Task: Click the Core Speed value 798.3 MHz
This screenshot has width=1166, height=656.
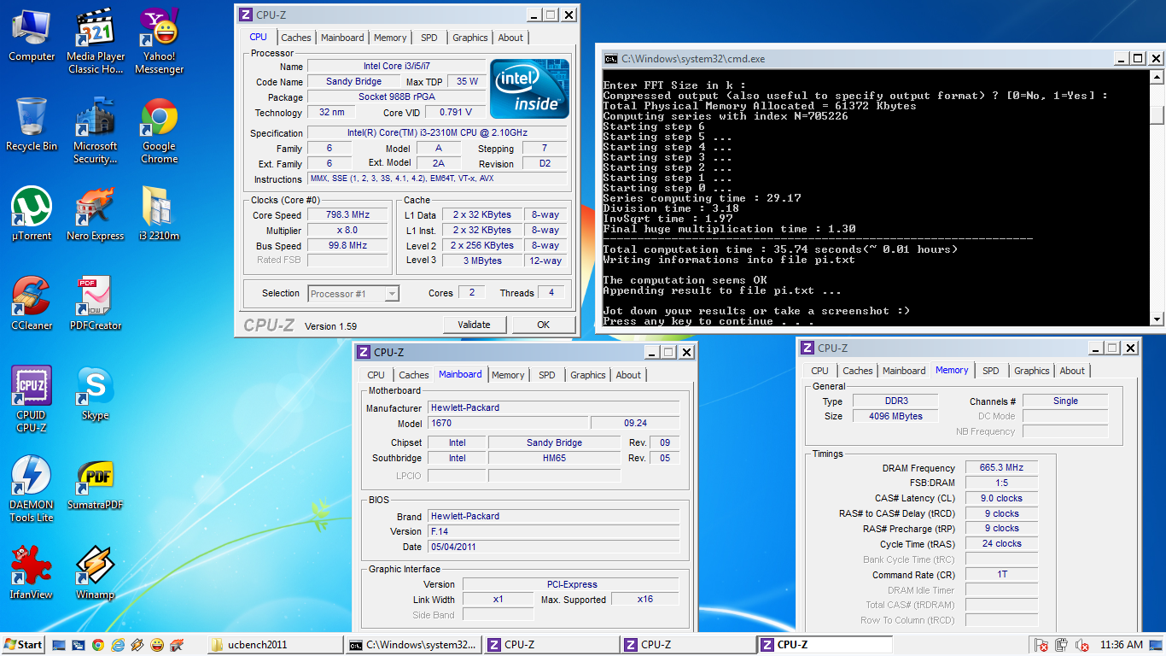Action: pyautogui.click(x=347, y=215)
